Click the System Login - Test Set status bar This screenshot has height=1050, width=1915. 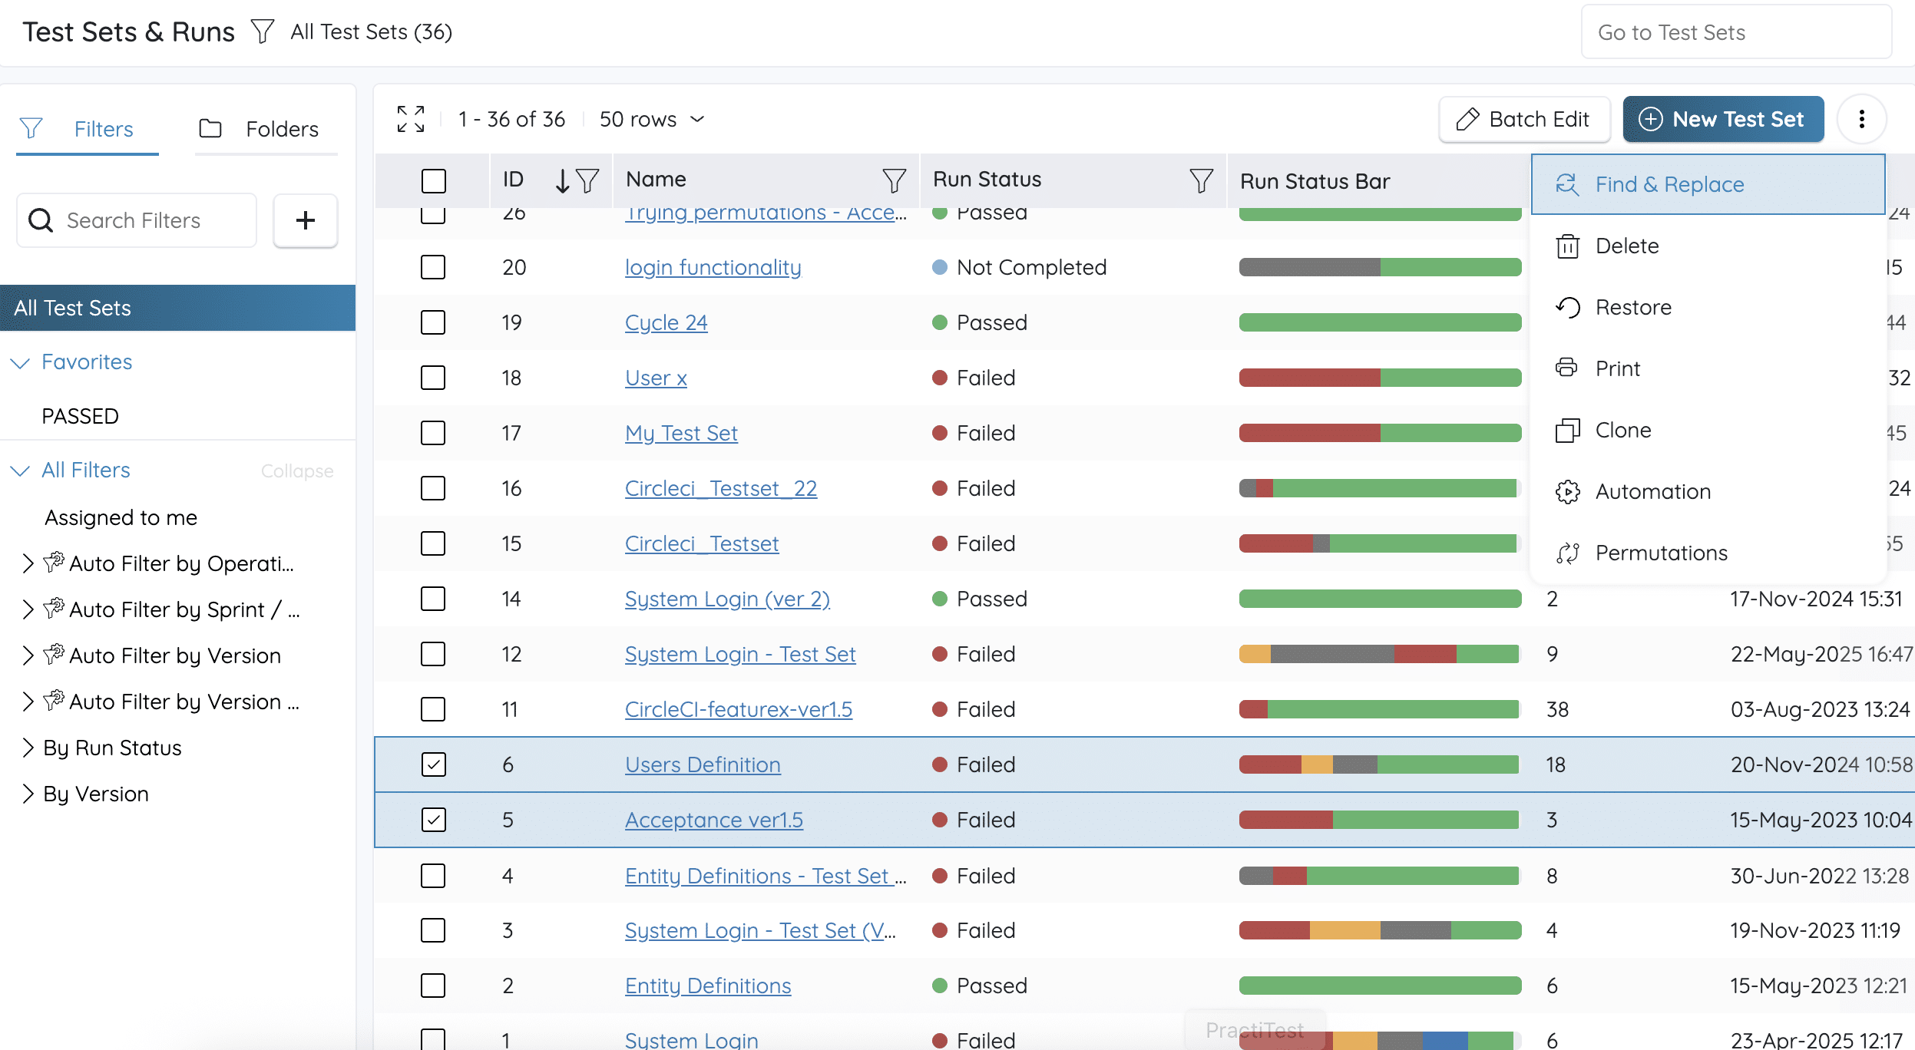pos(1379,654)
